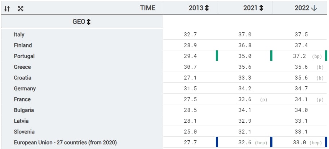Click the (bp) flag on Portugal 2022
Screen dimensions: 329x149
(317, 57)
